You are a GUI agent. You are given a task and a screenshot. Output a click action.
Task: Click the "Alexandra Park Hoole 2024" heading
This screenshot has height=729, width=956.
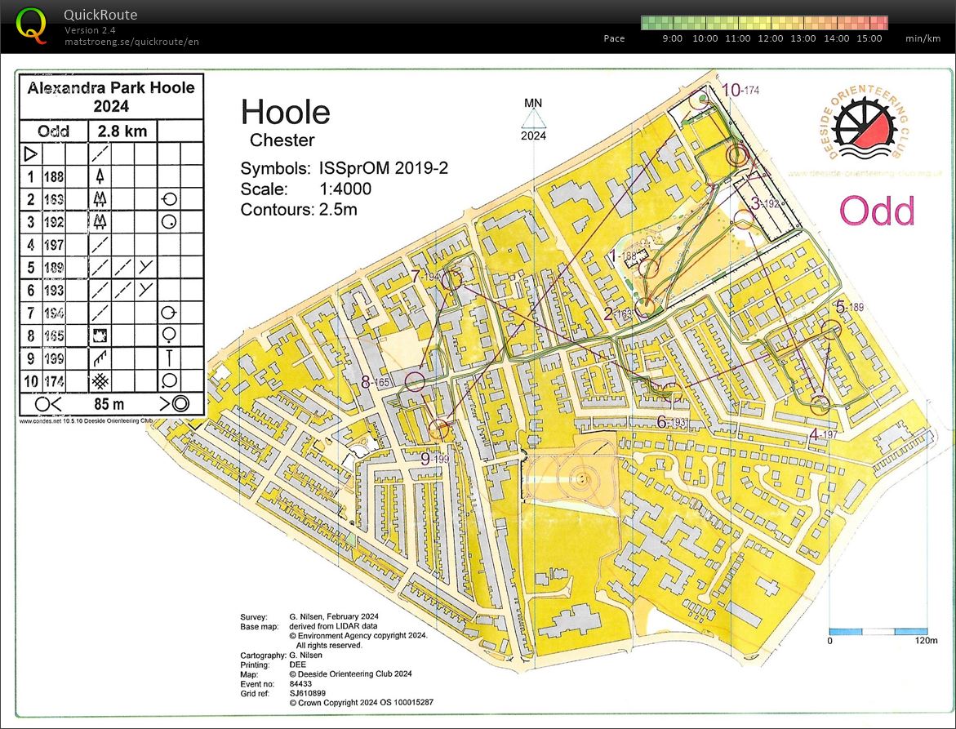click(111, 97)
